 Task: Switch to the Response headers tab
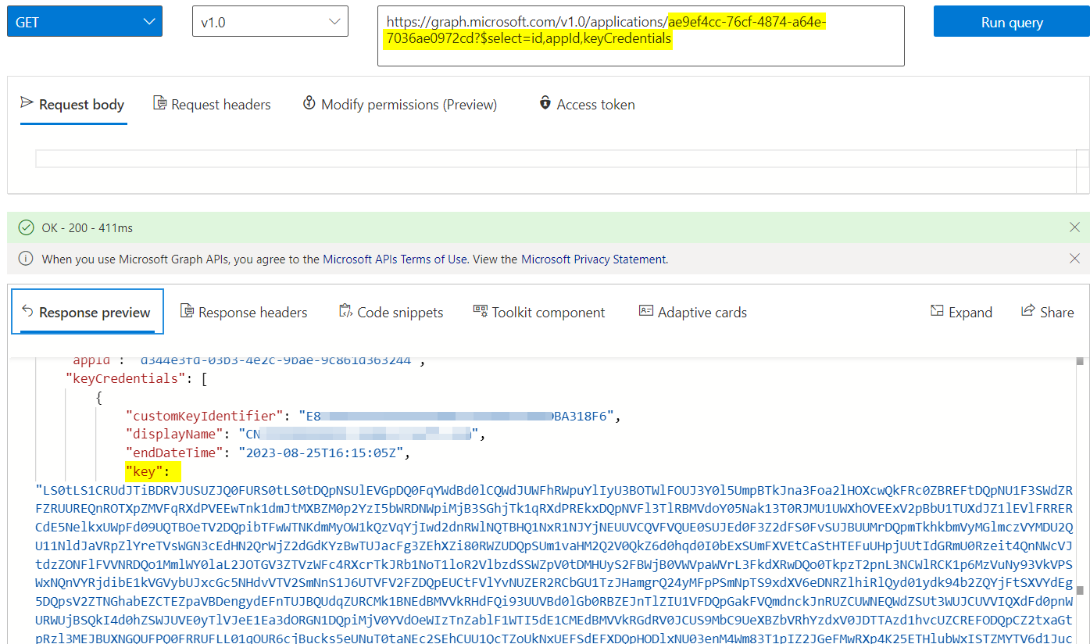(x=243, y=313)
